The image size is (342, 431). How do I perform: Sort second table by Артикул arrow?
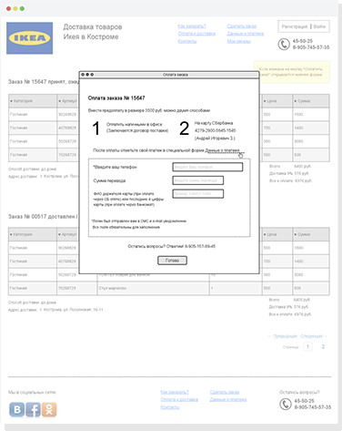60,234
